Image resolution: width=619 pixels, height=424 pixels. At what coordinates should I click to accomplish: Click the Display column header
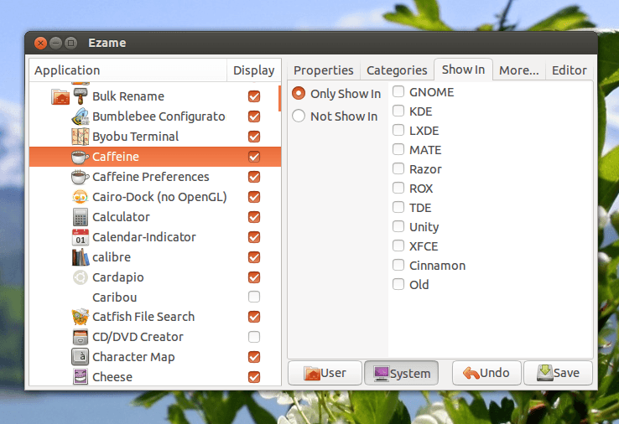tap(253, 70)
